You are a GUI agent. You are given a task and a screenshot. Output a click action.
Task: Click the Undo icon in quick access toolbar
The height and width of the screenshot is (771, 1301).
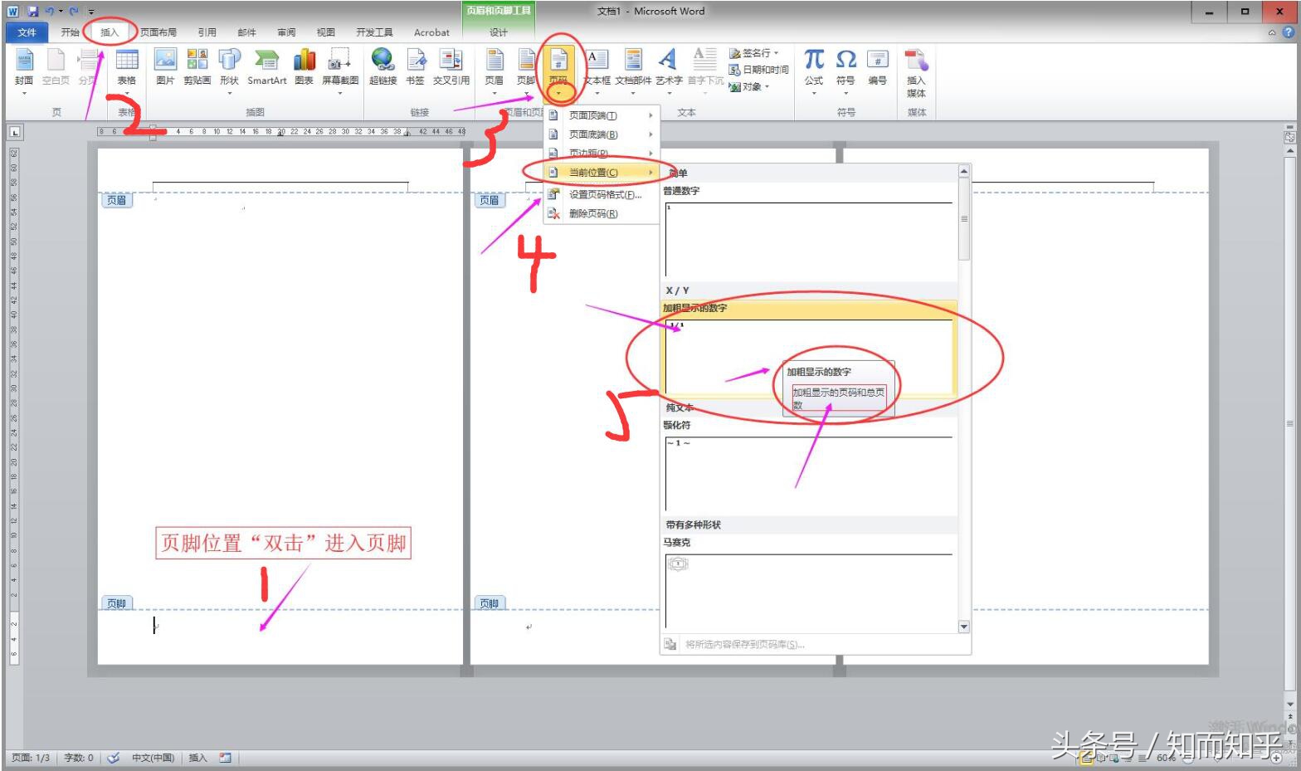pos(50,12)
